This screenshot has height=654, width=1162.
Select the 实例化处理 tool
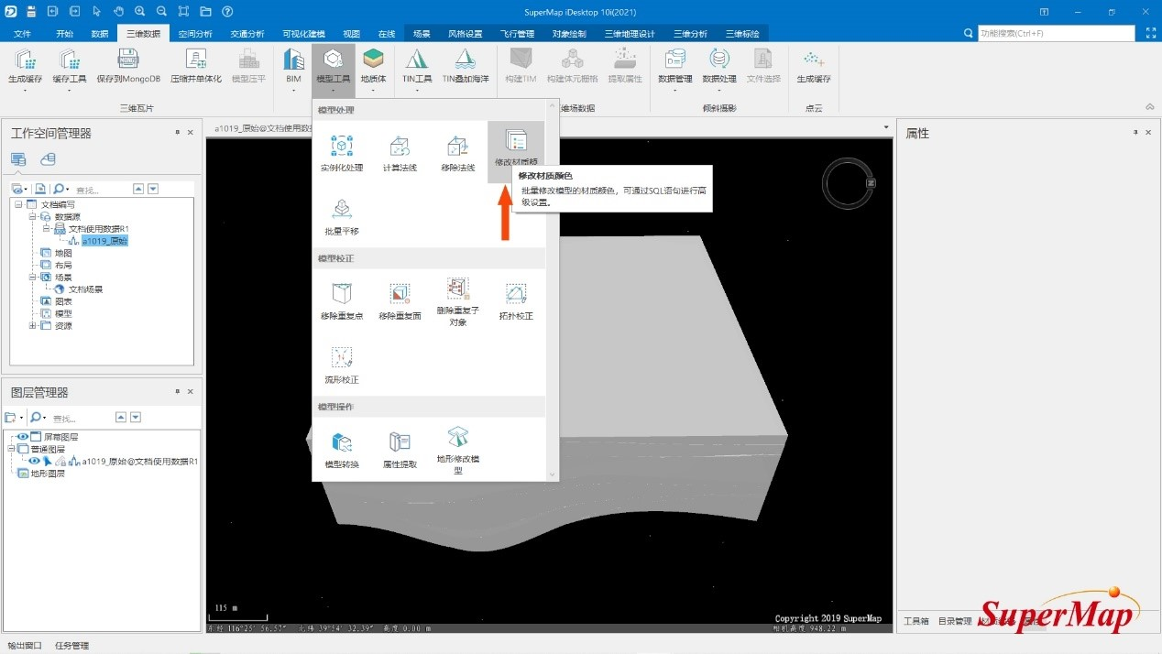[341, 152]
